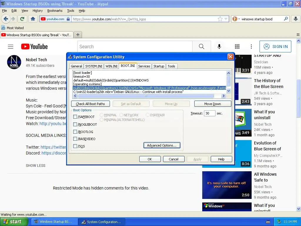Reload the page with the refresh icon
The width and height of the screenshot is (301, 226).
[x=22, y=19]
